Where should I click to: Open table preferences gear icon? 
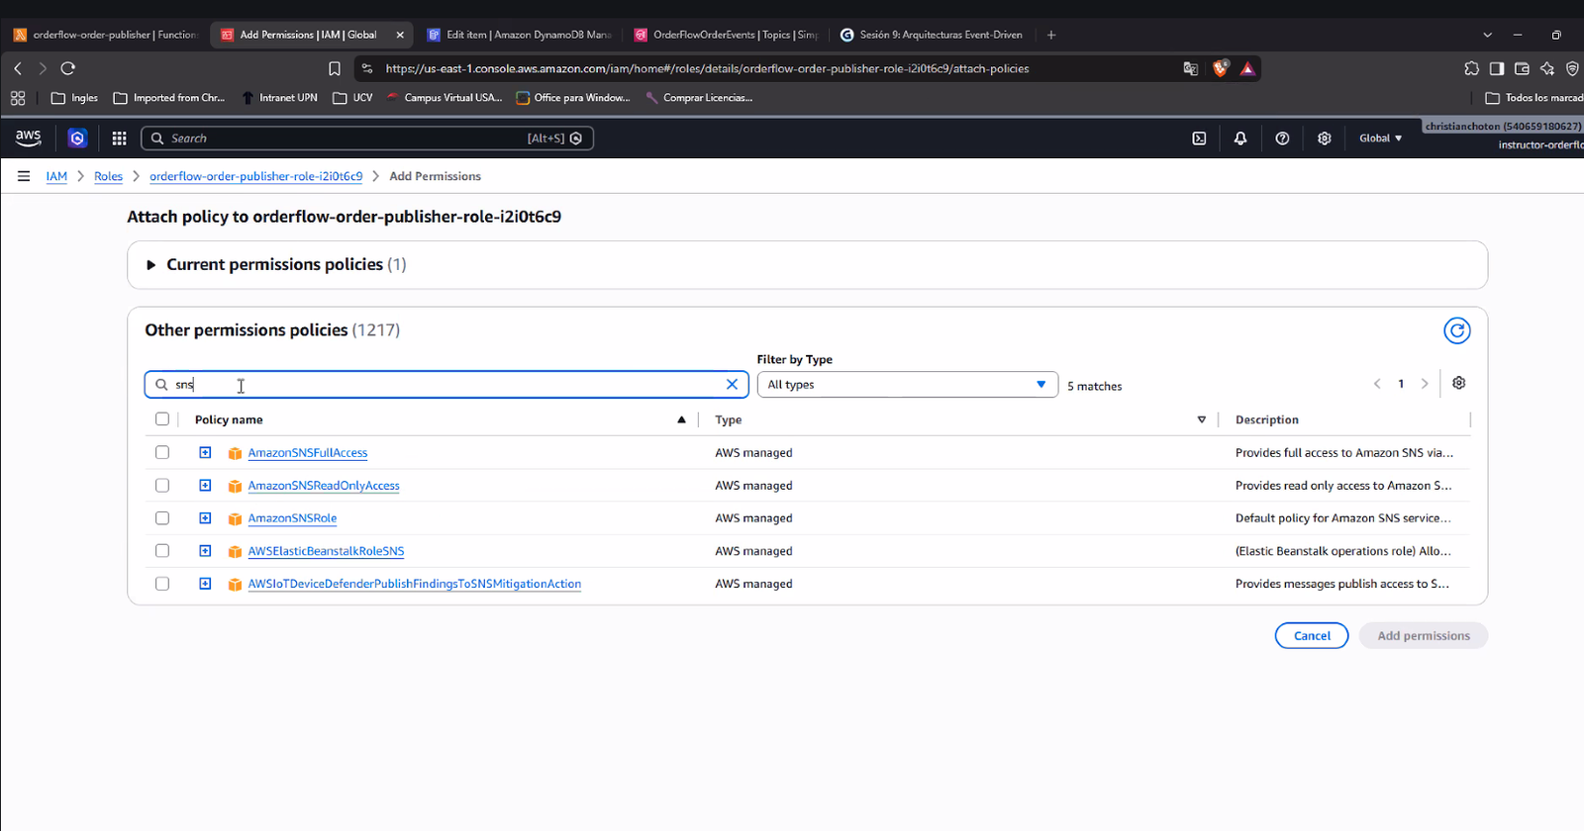pyautogui.click(x=1458, y=383)
